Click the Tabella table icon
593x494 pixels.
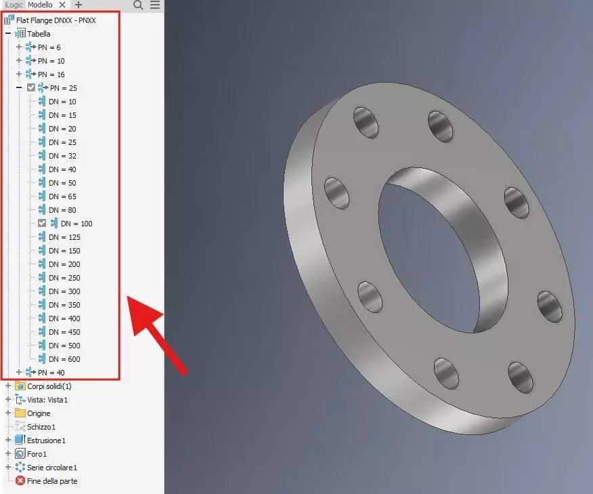tap(20, 33)
